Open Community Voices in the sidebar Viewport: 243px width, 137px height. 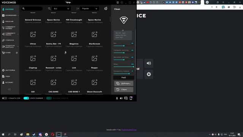9,34
